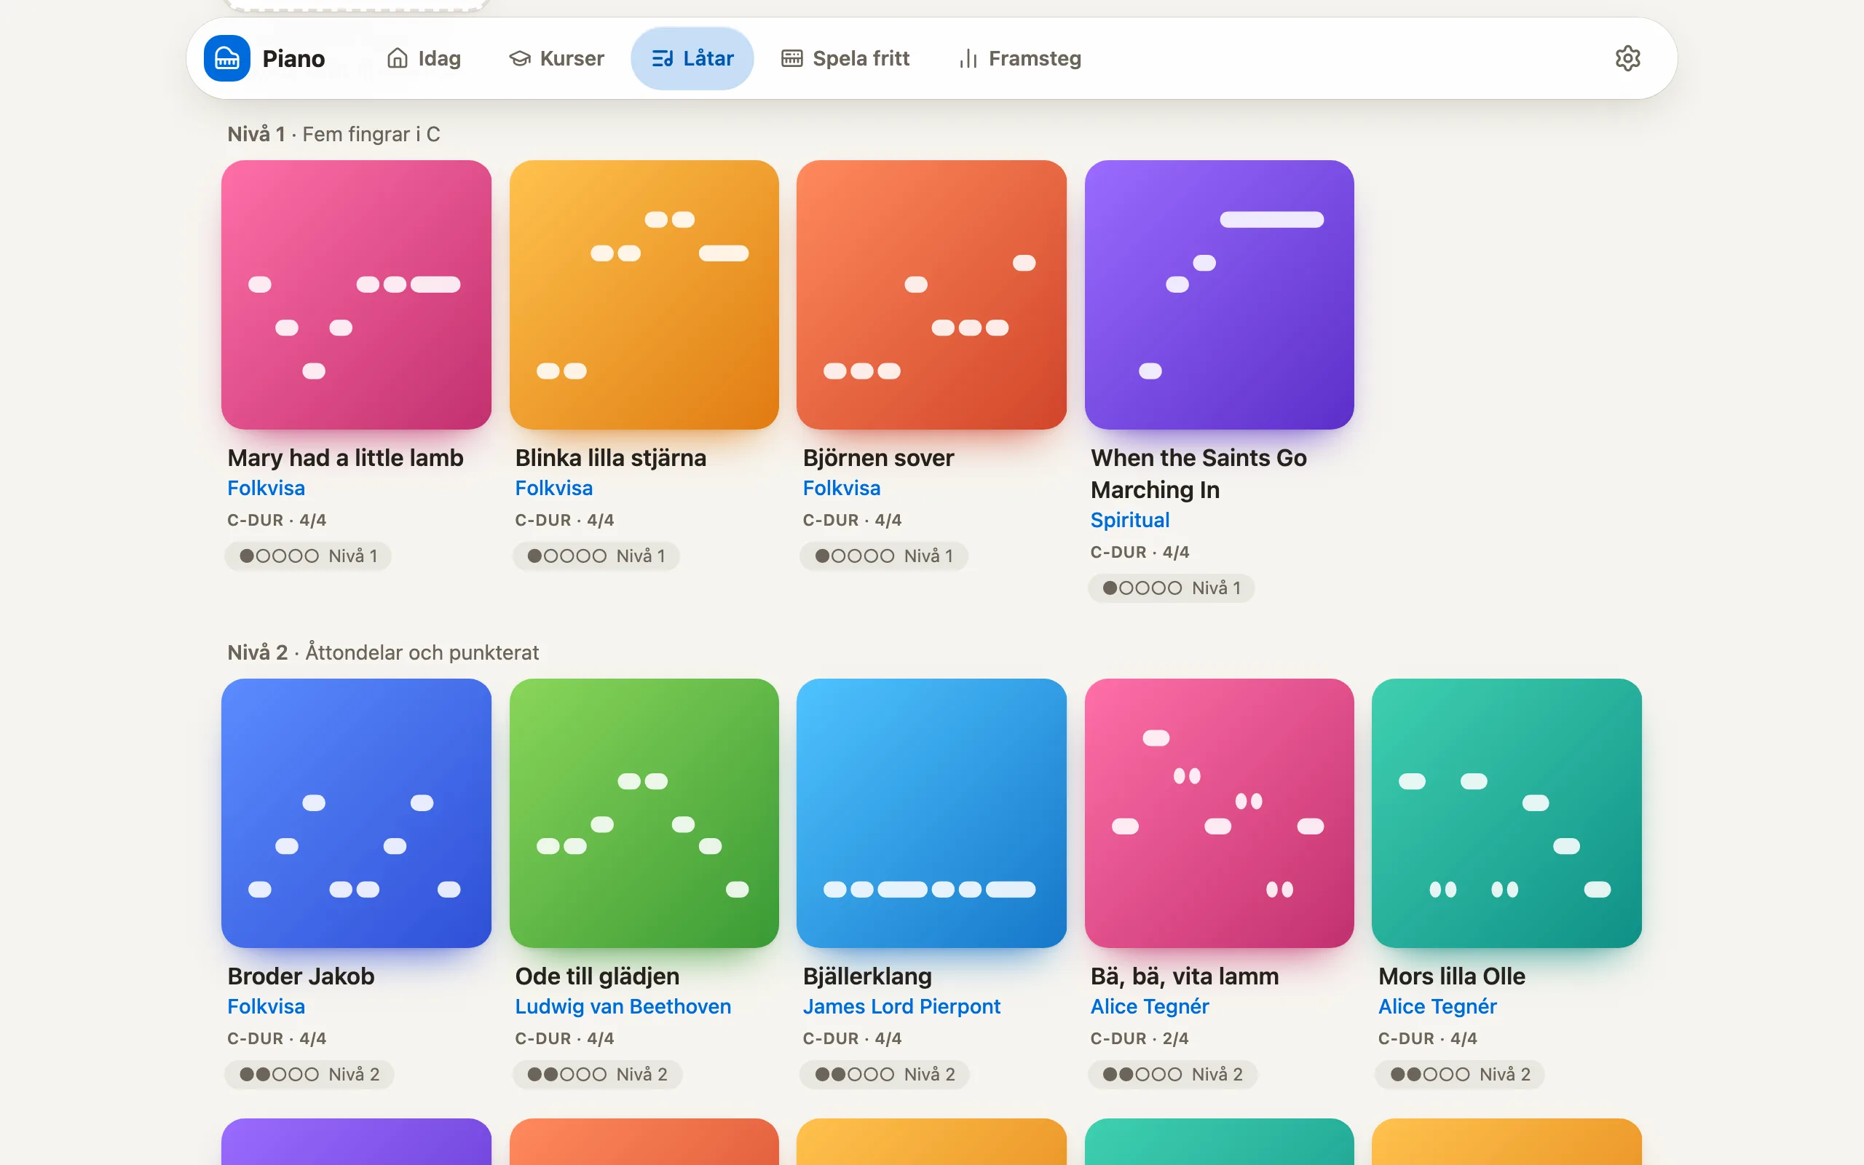Open the Blinka lilla stjärna song tile

[x=644, y=295]
